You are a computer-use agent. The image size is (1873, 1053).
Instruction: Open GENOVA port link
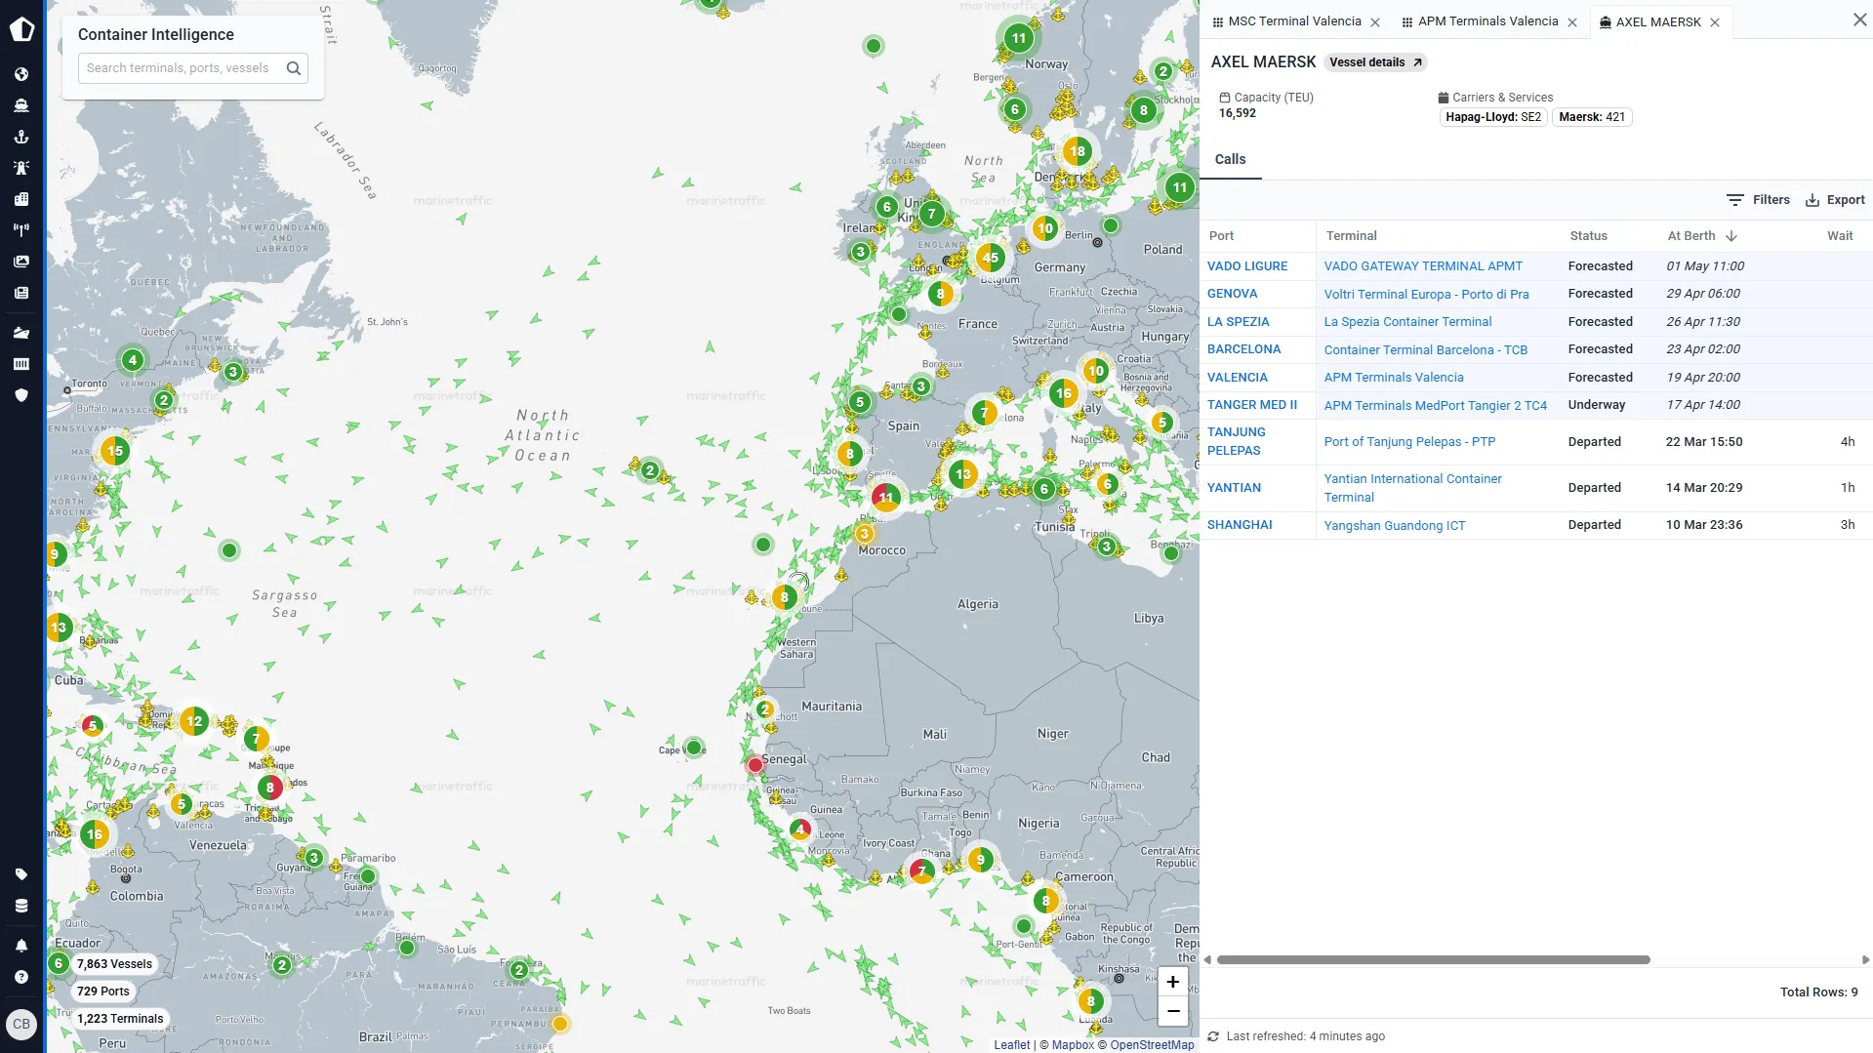(x=1232, y=294)
